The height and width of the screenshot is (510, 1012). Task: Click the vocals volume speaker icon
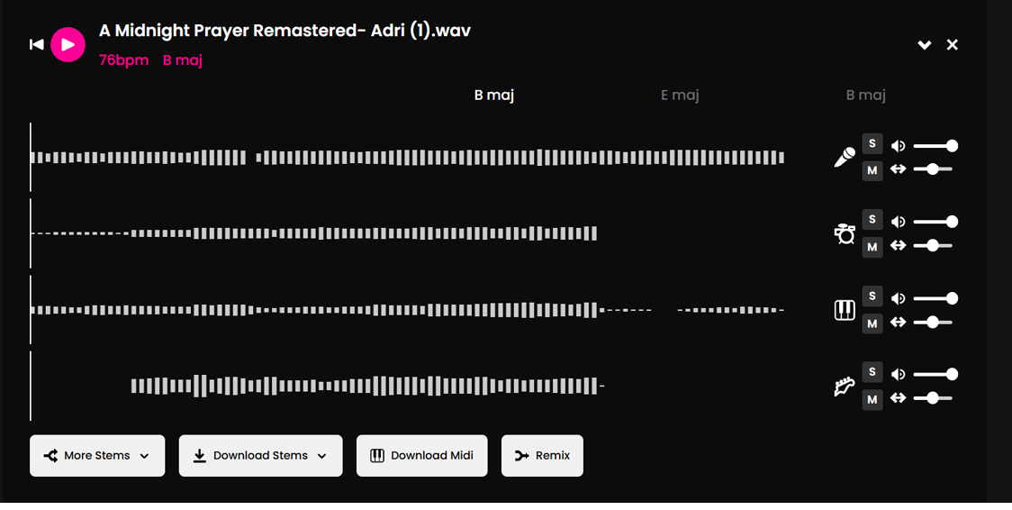[898, 146]
